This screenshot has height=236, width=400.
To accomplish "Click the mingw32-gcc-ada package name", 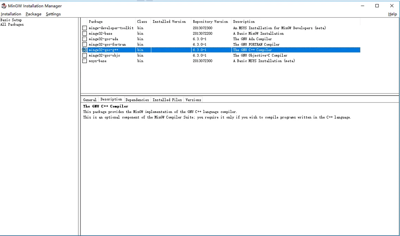I will [x=104, y=39].
